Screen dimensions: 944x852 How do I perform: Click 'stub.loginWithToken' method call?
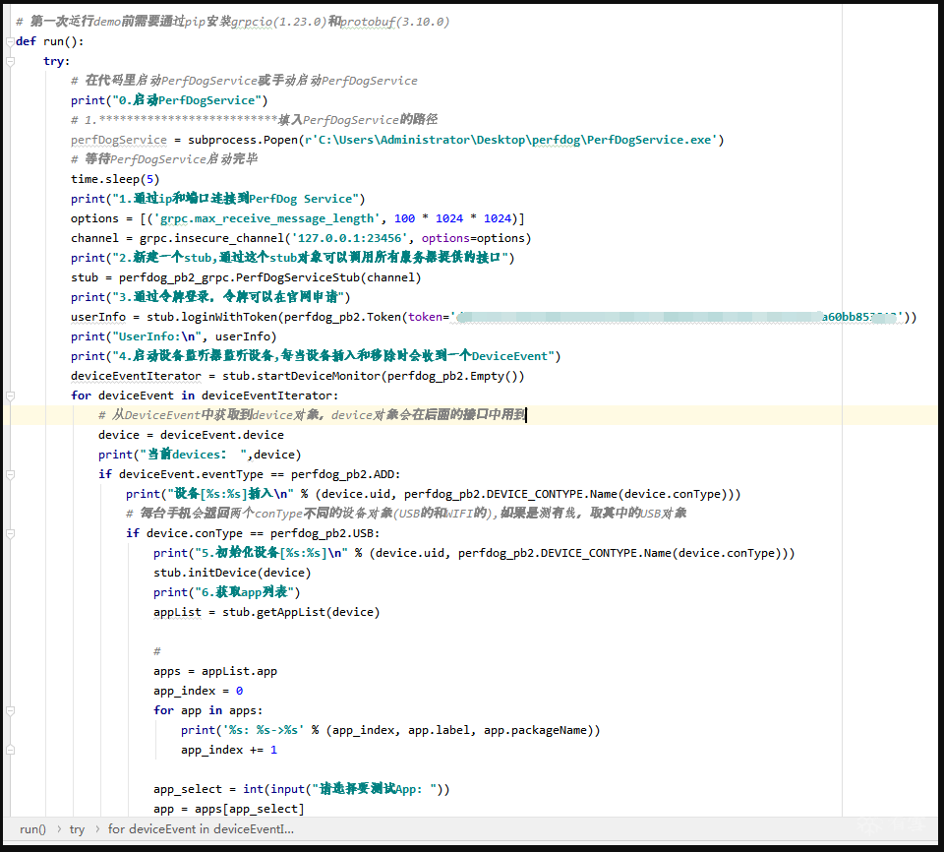pos(212,317)
